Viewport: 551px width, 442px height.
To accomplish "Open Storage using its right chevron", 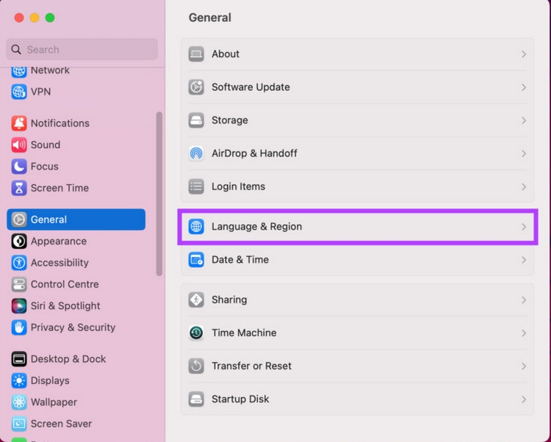I will (x=524, y=120).
